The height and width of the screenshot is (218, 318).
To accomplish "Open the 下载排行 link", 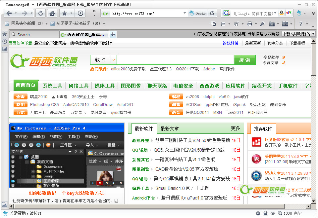I will [x=297, y=43].
